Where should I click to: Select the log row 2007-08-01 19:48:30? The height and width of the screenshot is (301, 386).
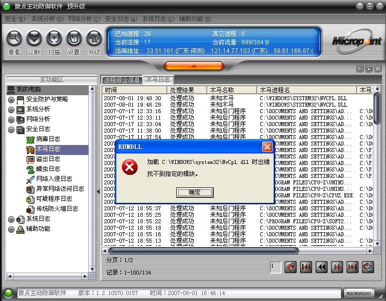coord(238,98)
